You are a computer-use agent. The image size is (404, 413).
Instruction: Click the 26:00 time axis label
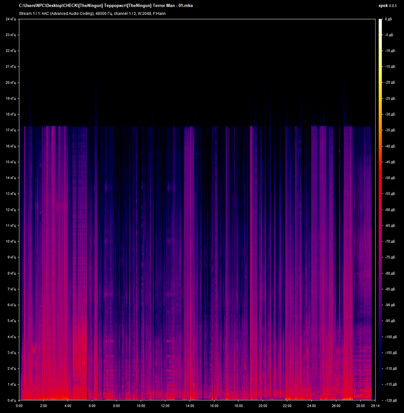tap(336, 406)
